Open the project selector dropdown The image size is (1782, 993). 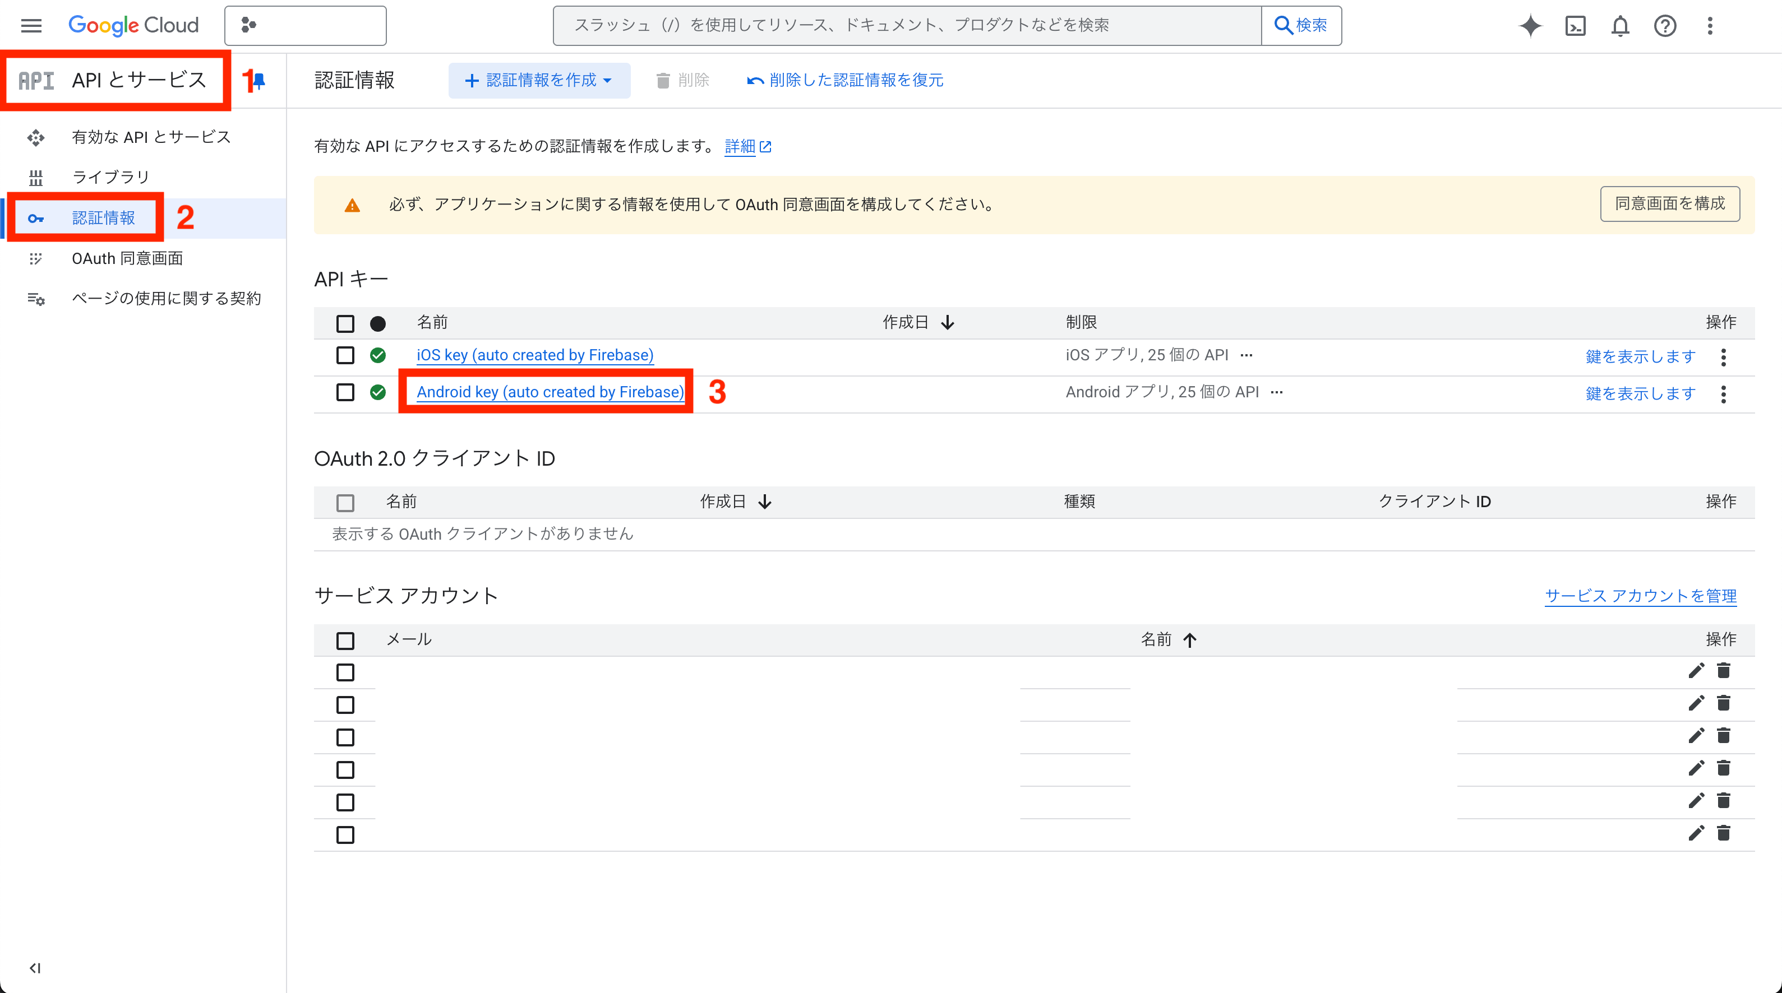click(305, 26)
